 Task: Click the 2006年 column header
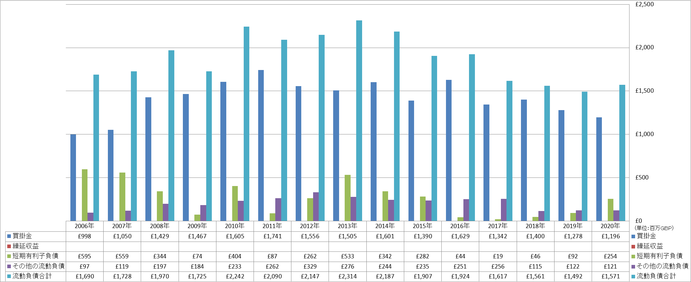coord(85,226)
